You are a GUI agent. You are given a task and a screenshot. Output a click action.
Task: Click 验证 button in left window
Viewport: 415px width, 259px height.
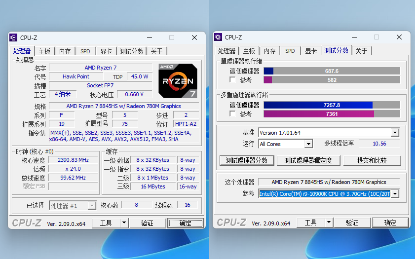pyautogui.click(x=148, y=223)
